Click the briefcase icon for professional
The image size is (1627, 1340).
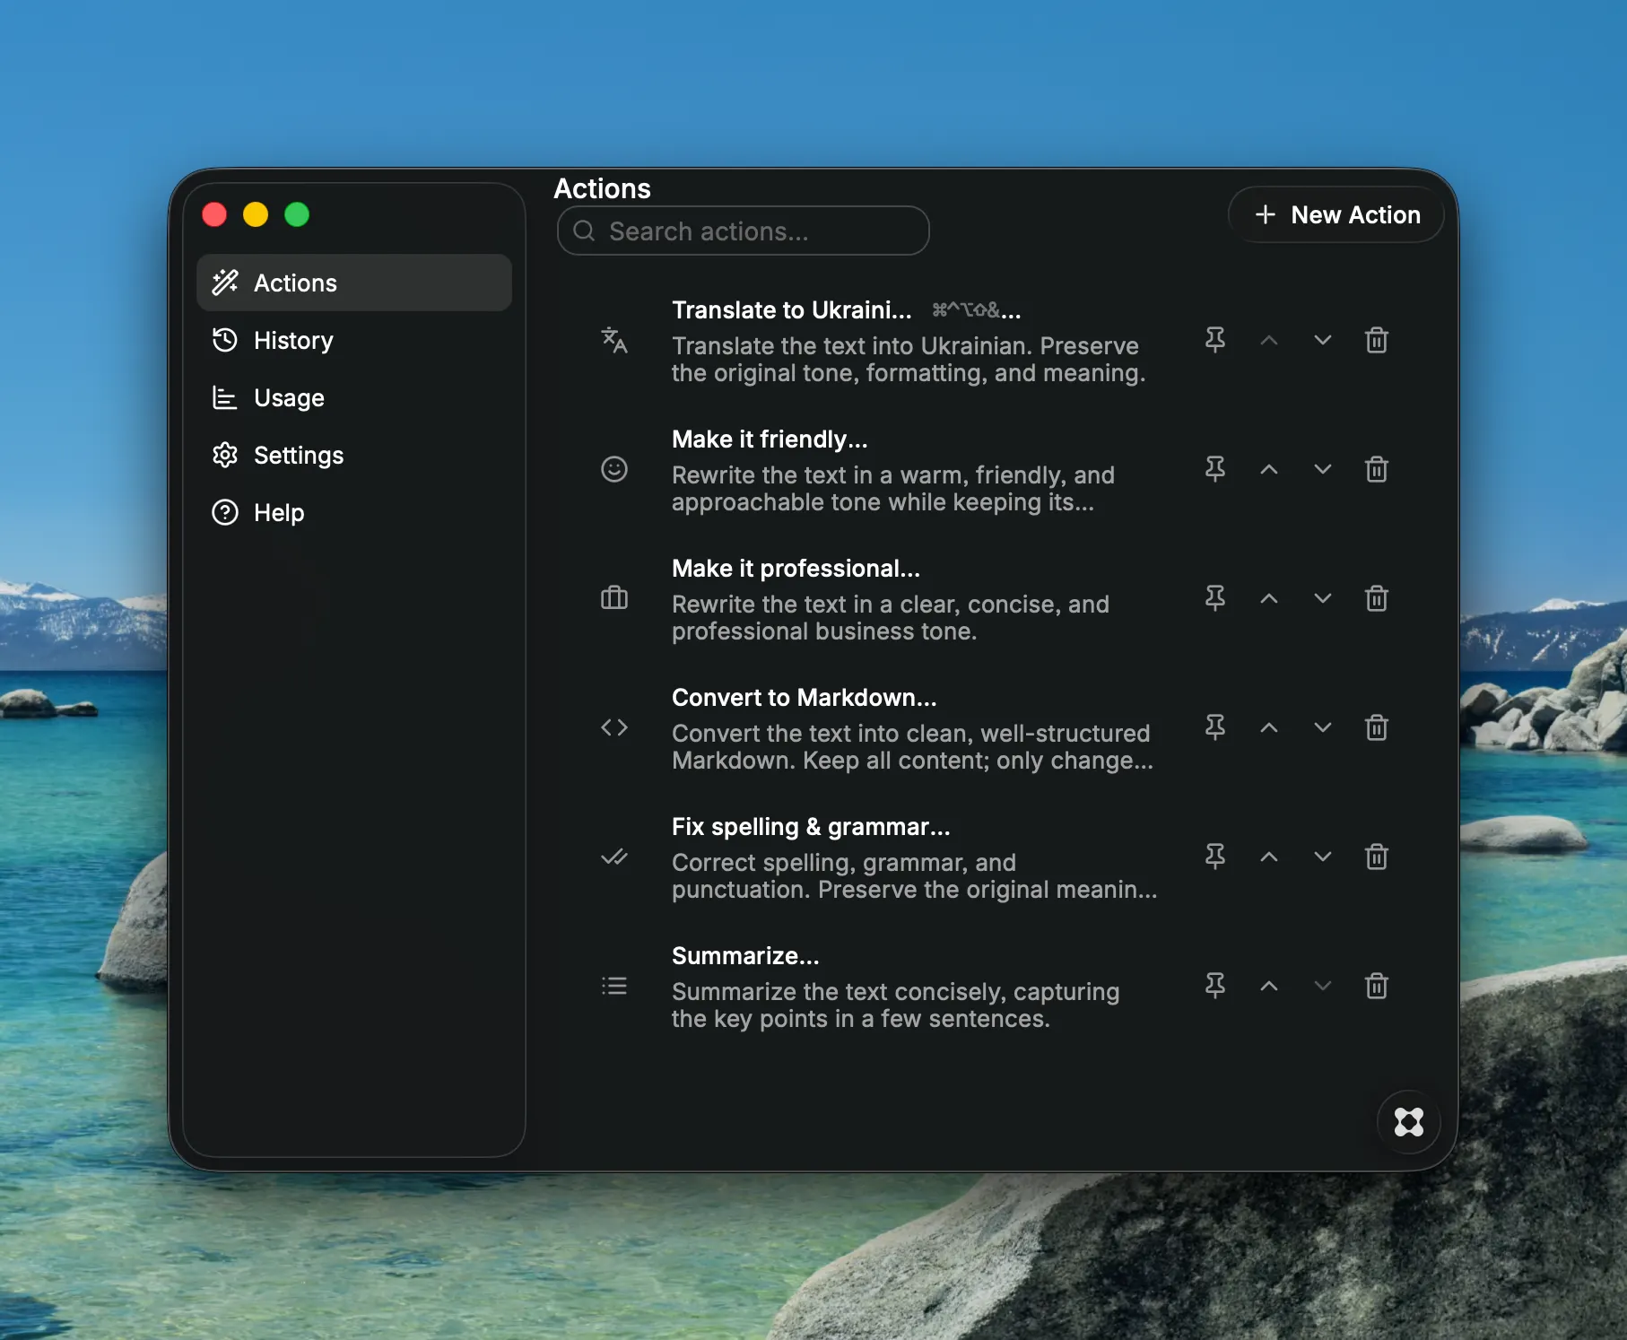click(614, 598)
